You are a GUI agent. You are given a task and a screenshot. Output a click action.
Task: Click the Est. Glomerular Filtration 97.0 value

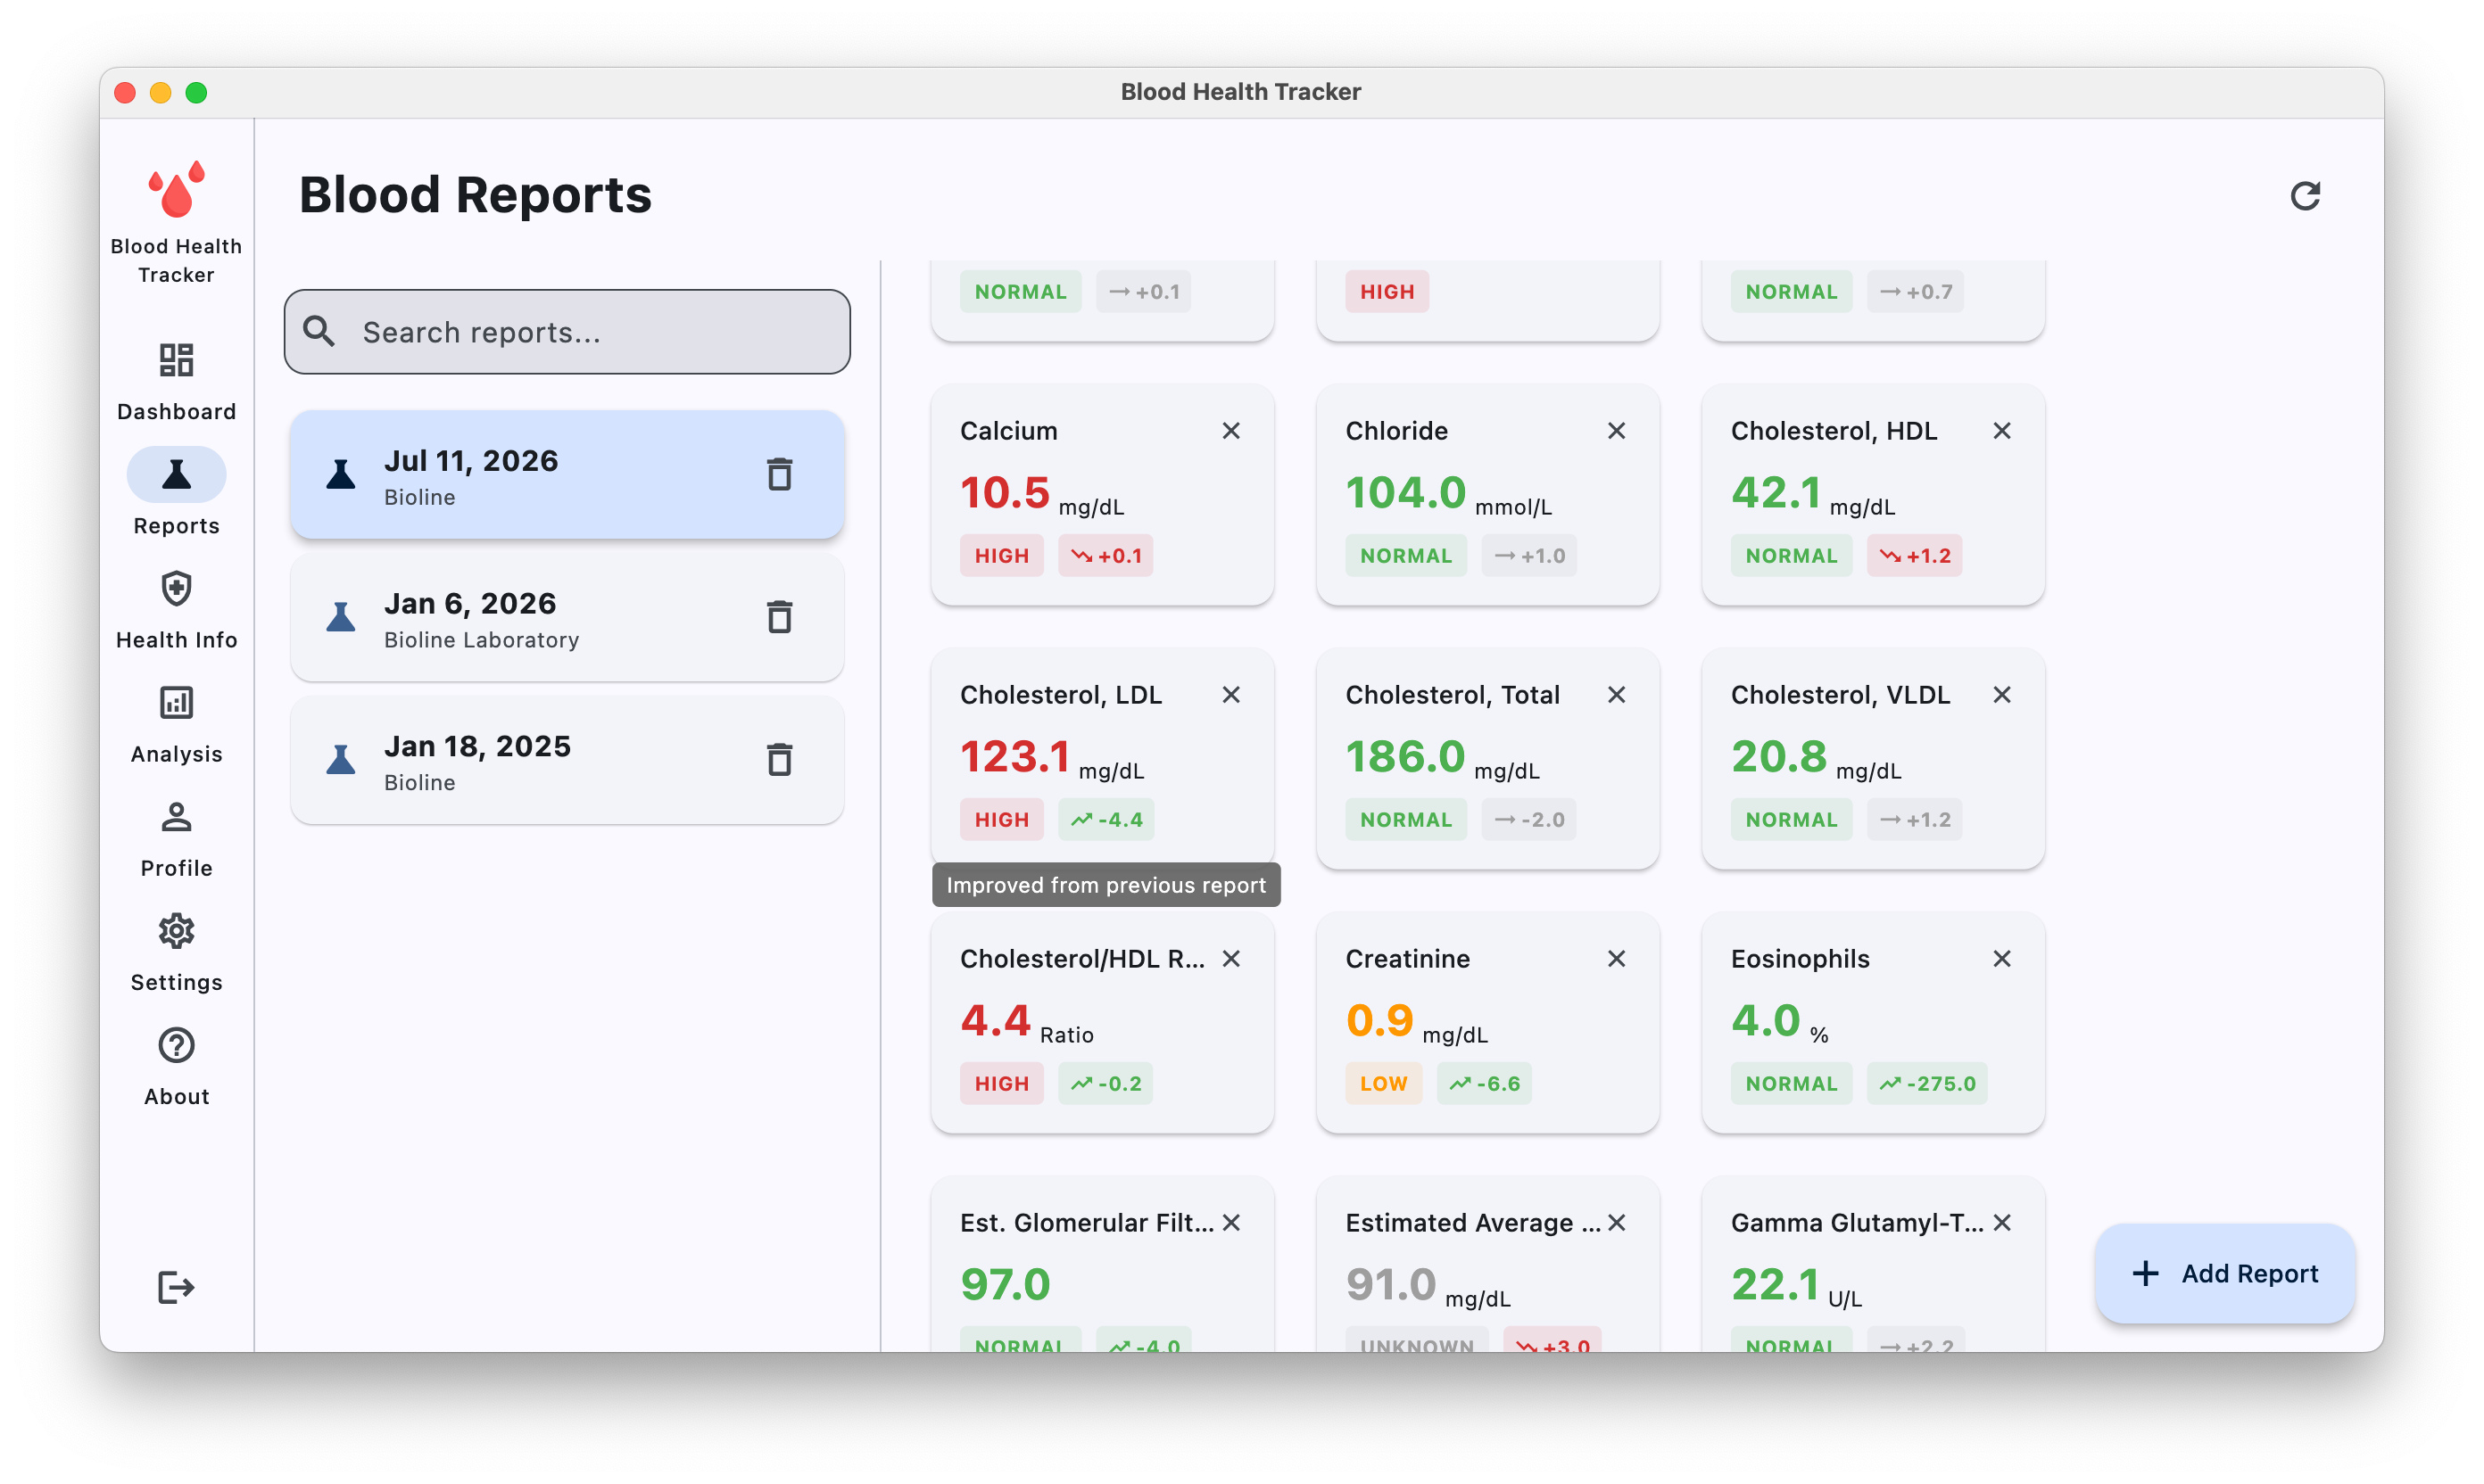coord(1006,1285)
